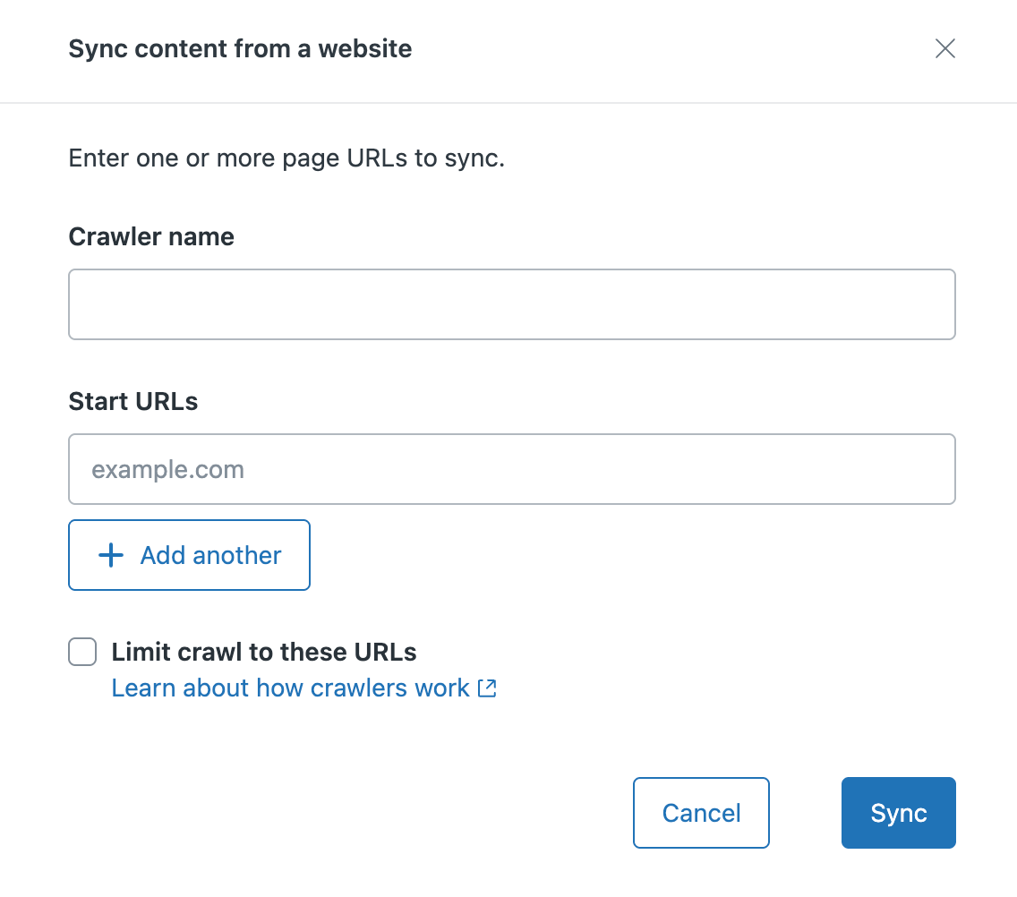This screenshot has height=897, width=1017.
Task: Click the X icon in dialog header
Action: [944, 48]
